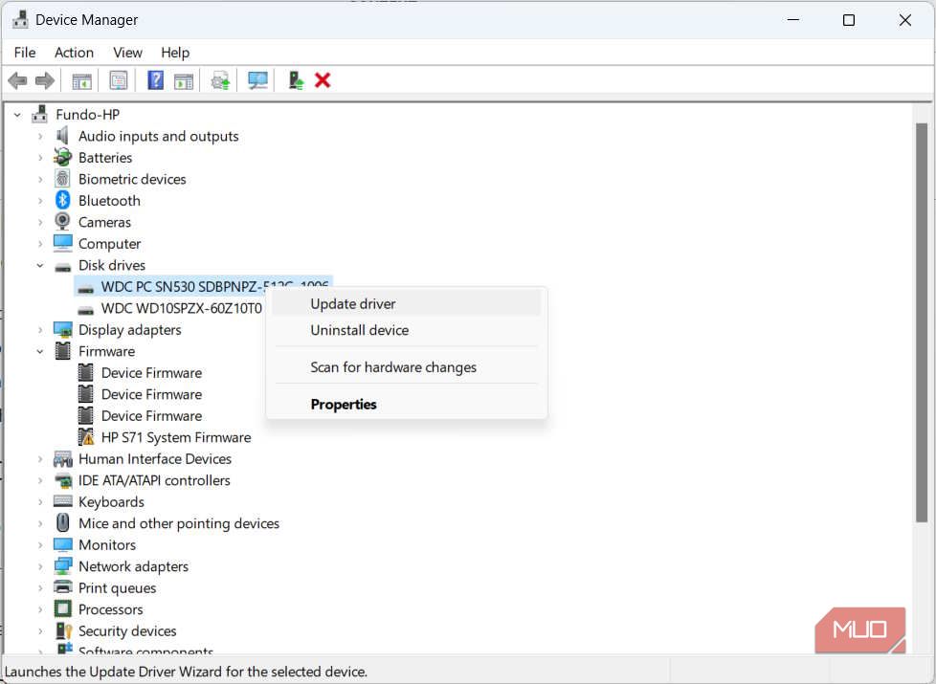
Task: Expand the Processors category
Action: [40, 609]
